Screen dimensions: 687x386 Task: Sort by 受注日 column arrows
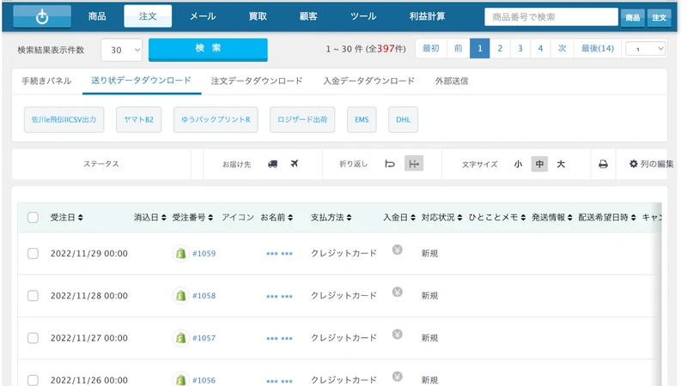[80, 218]
